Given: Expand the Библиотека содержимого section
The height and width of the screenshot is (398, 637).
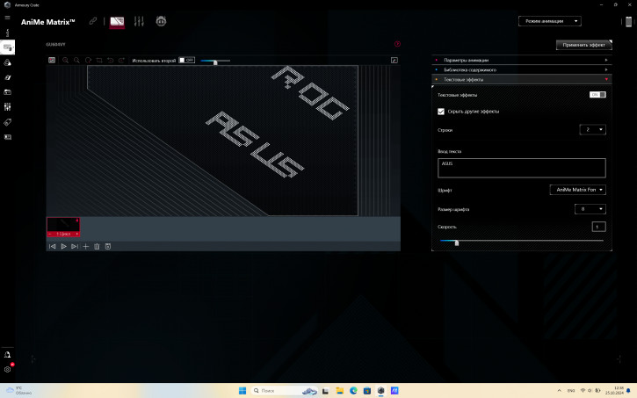Looking at the screenshot, I should (522, 70).
